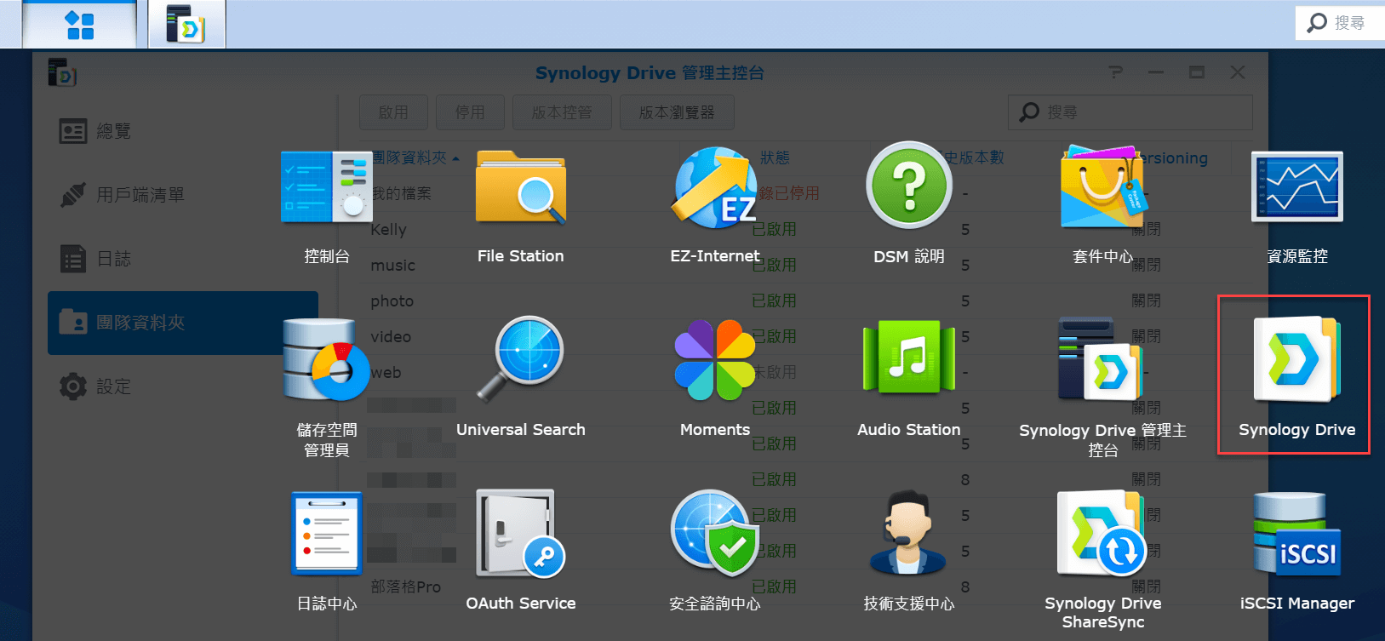The image size is (1385, 641).
Task: Select the "photo" team folder row
Action: [x=804, y=301]
